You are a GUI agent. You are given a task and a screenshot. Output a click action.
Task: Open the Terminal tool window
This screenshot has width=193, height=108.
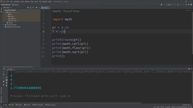coord(27,105)
